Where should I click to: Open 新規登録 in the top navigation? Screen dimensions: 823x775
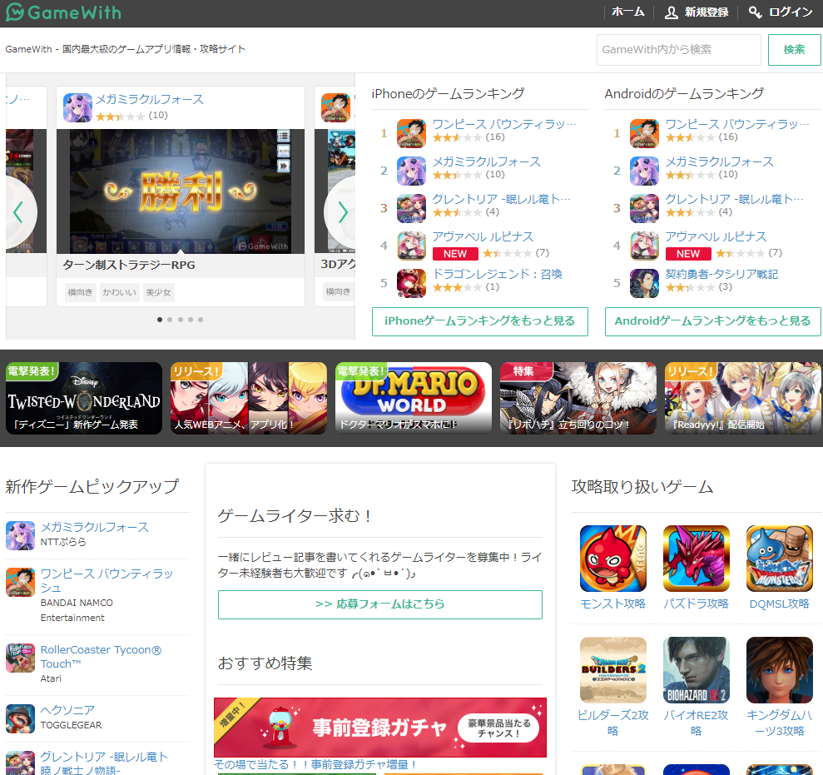[697, 12]
